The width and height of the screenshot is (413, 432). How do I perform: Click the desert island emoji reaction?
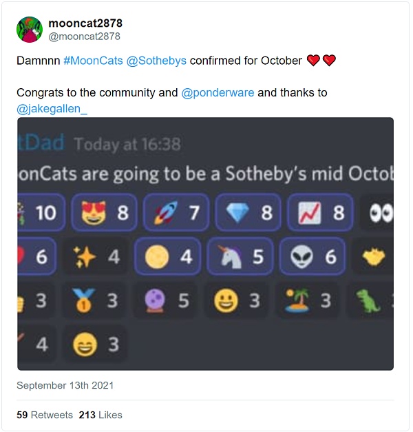308,300
